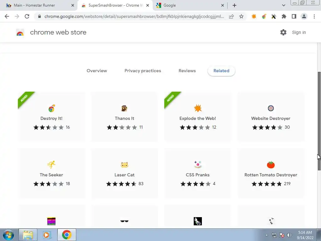The image size is (321, 241).
Task: Share this page from the address bar
Action: (x=231, y=16)
